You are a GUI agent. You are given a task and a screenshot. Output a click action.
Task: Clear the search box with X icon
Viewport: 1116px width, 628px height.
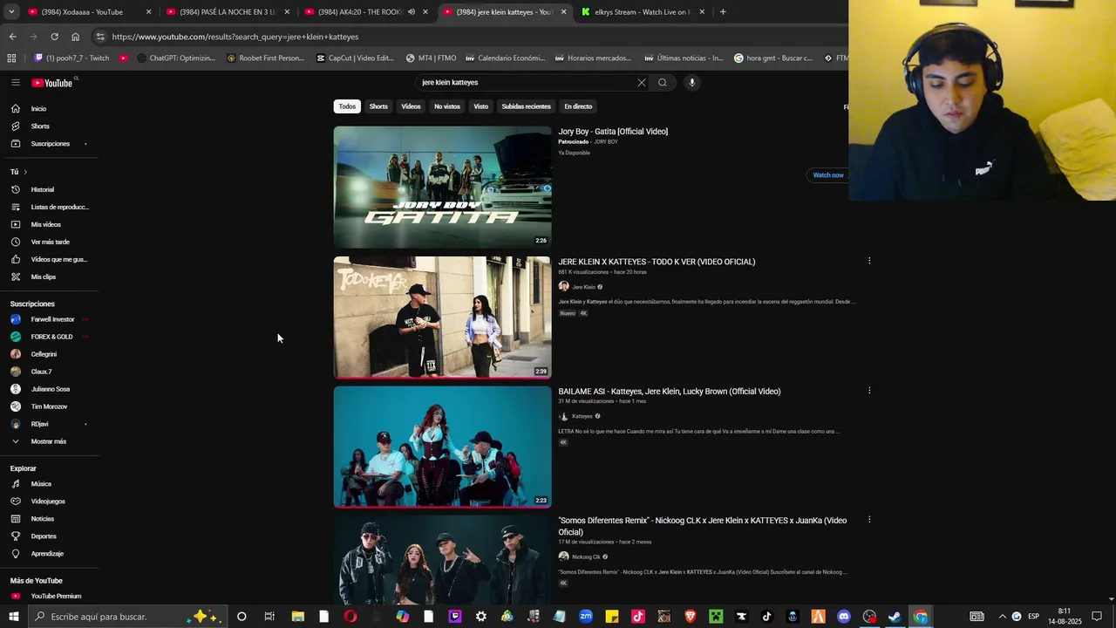pyautogui.click(x=642, y=83)
